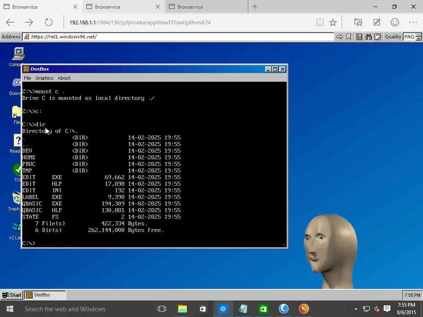Minimize the DosBox window
The image size is (423, 317).
tap(268, 69)
